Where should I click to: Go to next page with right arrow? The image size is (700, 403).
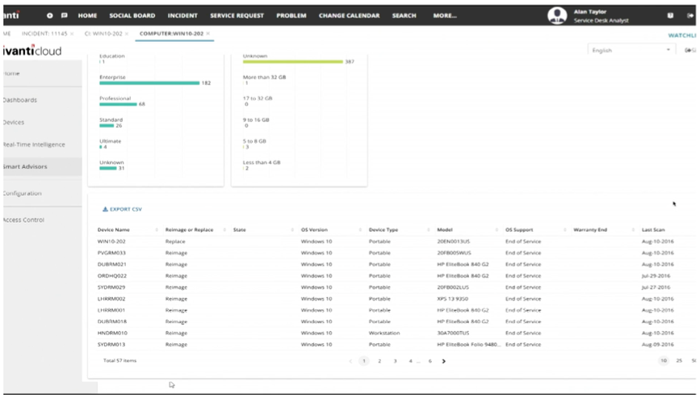[x=444, y=361]
